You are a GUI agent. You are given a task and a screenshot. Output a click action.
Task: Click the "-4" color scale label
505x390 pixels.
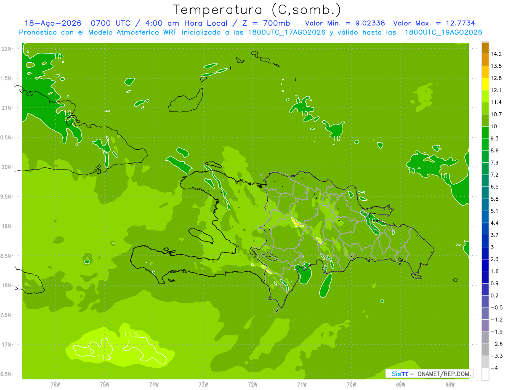click(494, 368)
